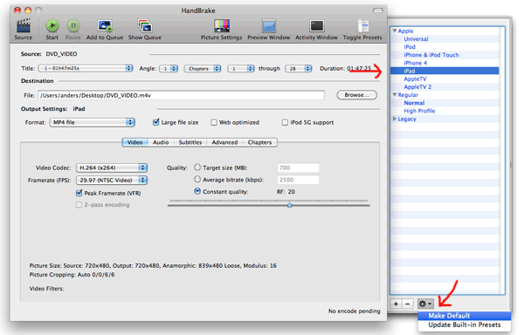Switch to the Advanced tab
The width and height of the screenshot is (524, 335).
(225, 142)
